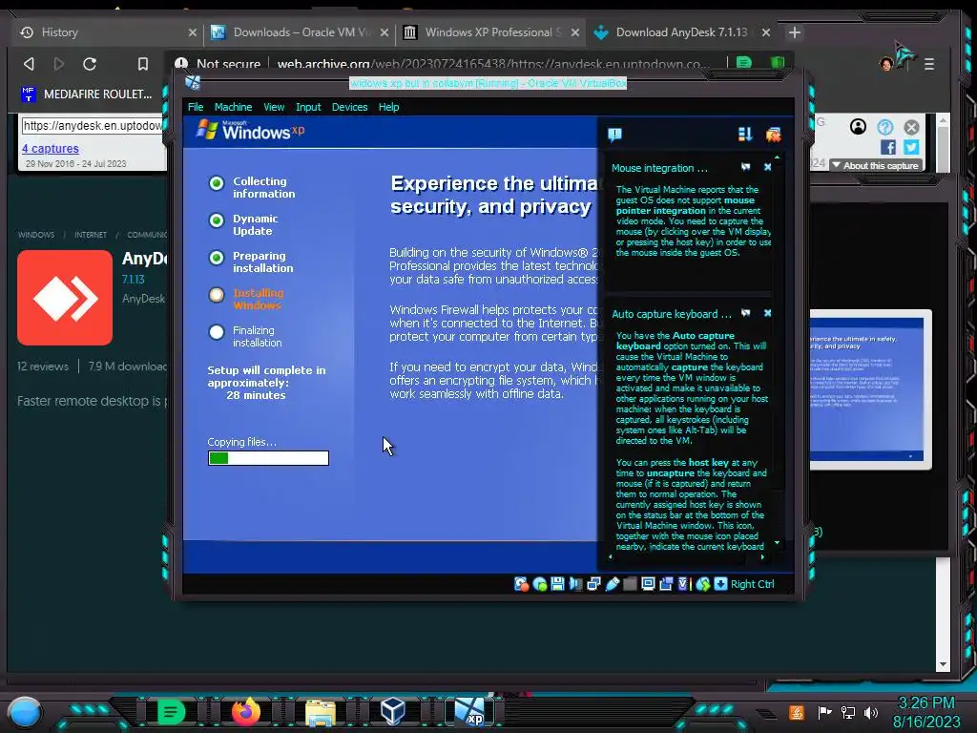Screen dimensions: 977x733
Task: Click the recording indicator icon in VirtualBox status bar
Action: tap(666, 584)
